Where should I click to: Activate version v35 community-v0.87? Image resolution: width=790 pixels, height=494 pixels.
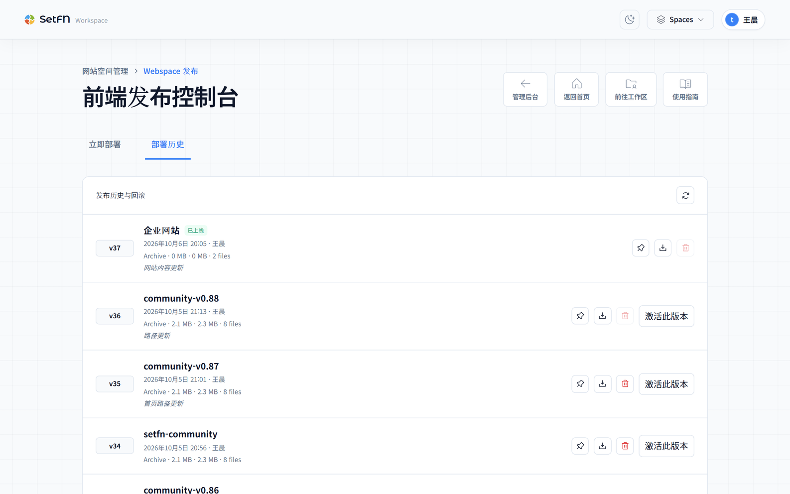[666, 384]
